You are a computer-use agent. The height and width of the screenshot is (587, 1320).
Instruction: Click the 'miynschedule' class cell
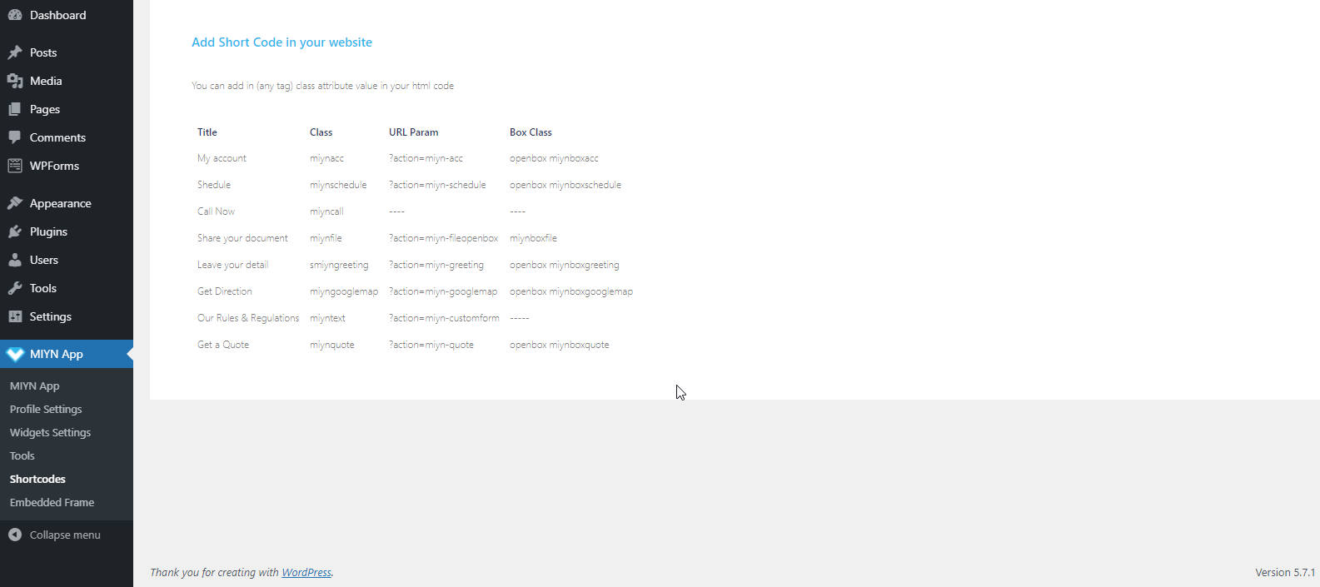338,185
